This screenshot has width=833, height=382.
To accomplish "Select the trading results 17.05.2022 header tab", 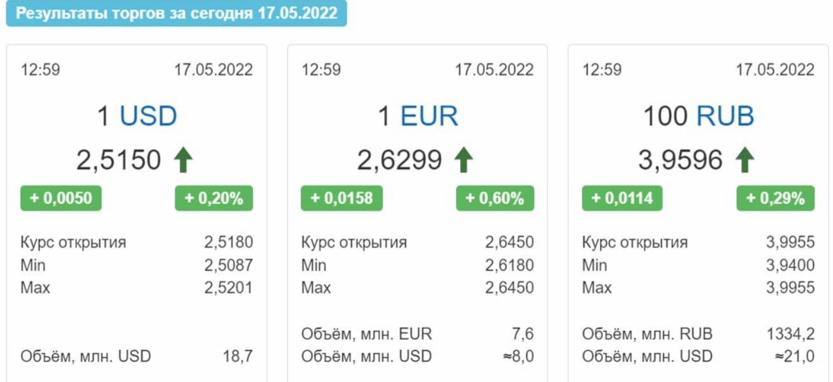I will pos(177,14).
